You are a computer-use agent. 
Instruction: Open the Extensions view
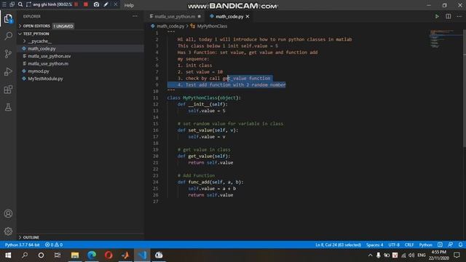(x=8, y=90)
